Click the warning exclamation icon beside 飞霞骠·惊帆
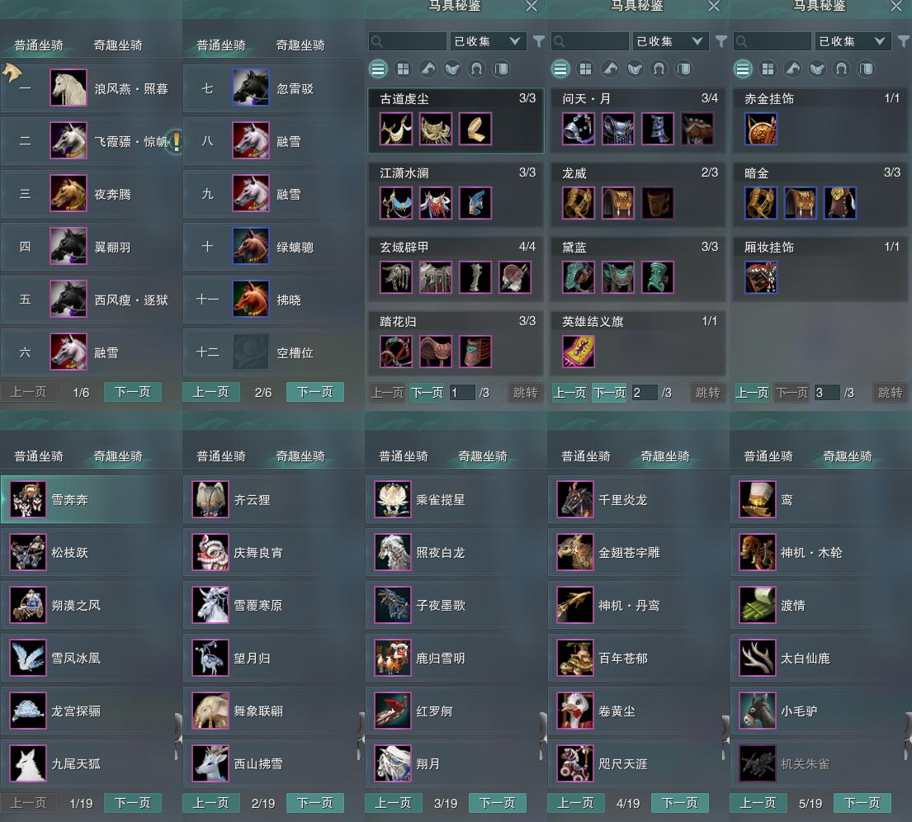Viewport: 912px width, 822px height. tap(176, 141)
